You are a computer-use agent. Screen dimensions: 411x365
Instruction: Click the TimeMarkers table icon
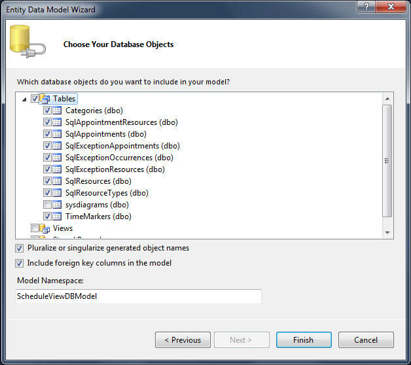(x=57, y=217)
